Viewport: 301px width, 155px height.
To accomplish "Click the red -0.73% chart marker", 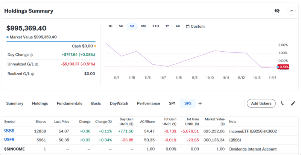I will coord(283,67).
